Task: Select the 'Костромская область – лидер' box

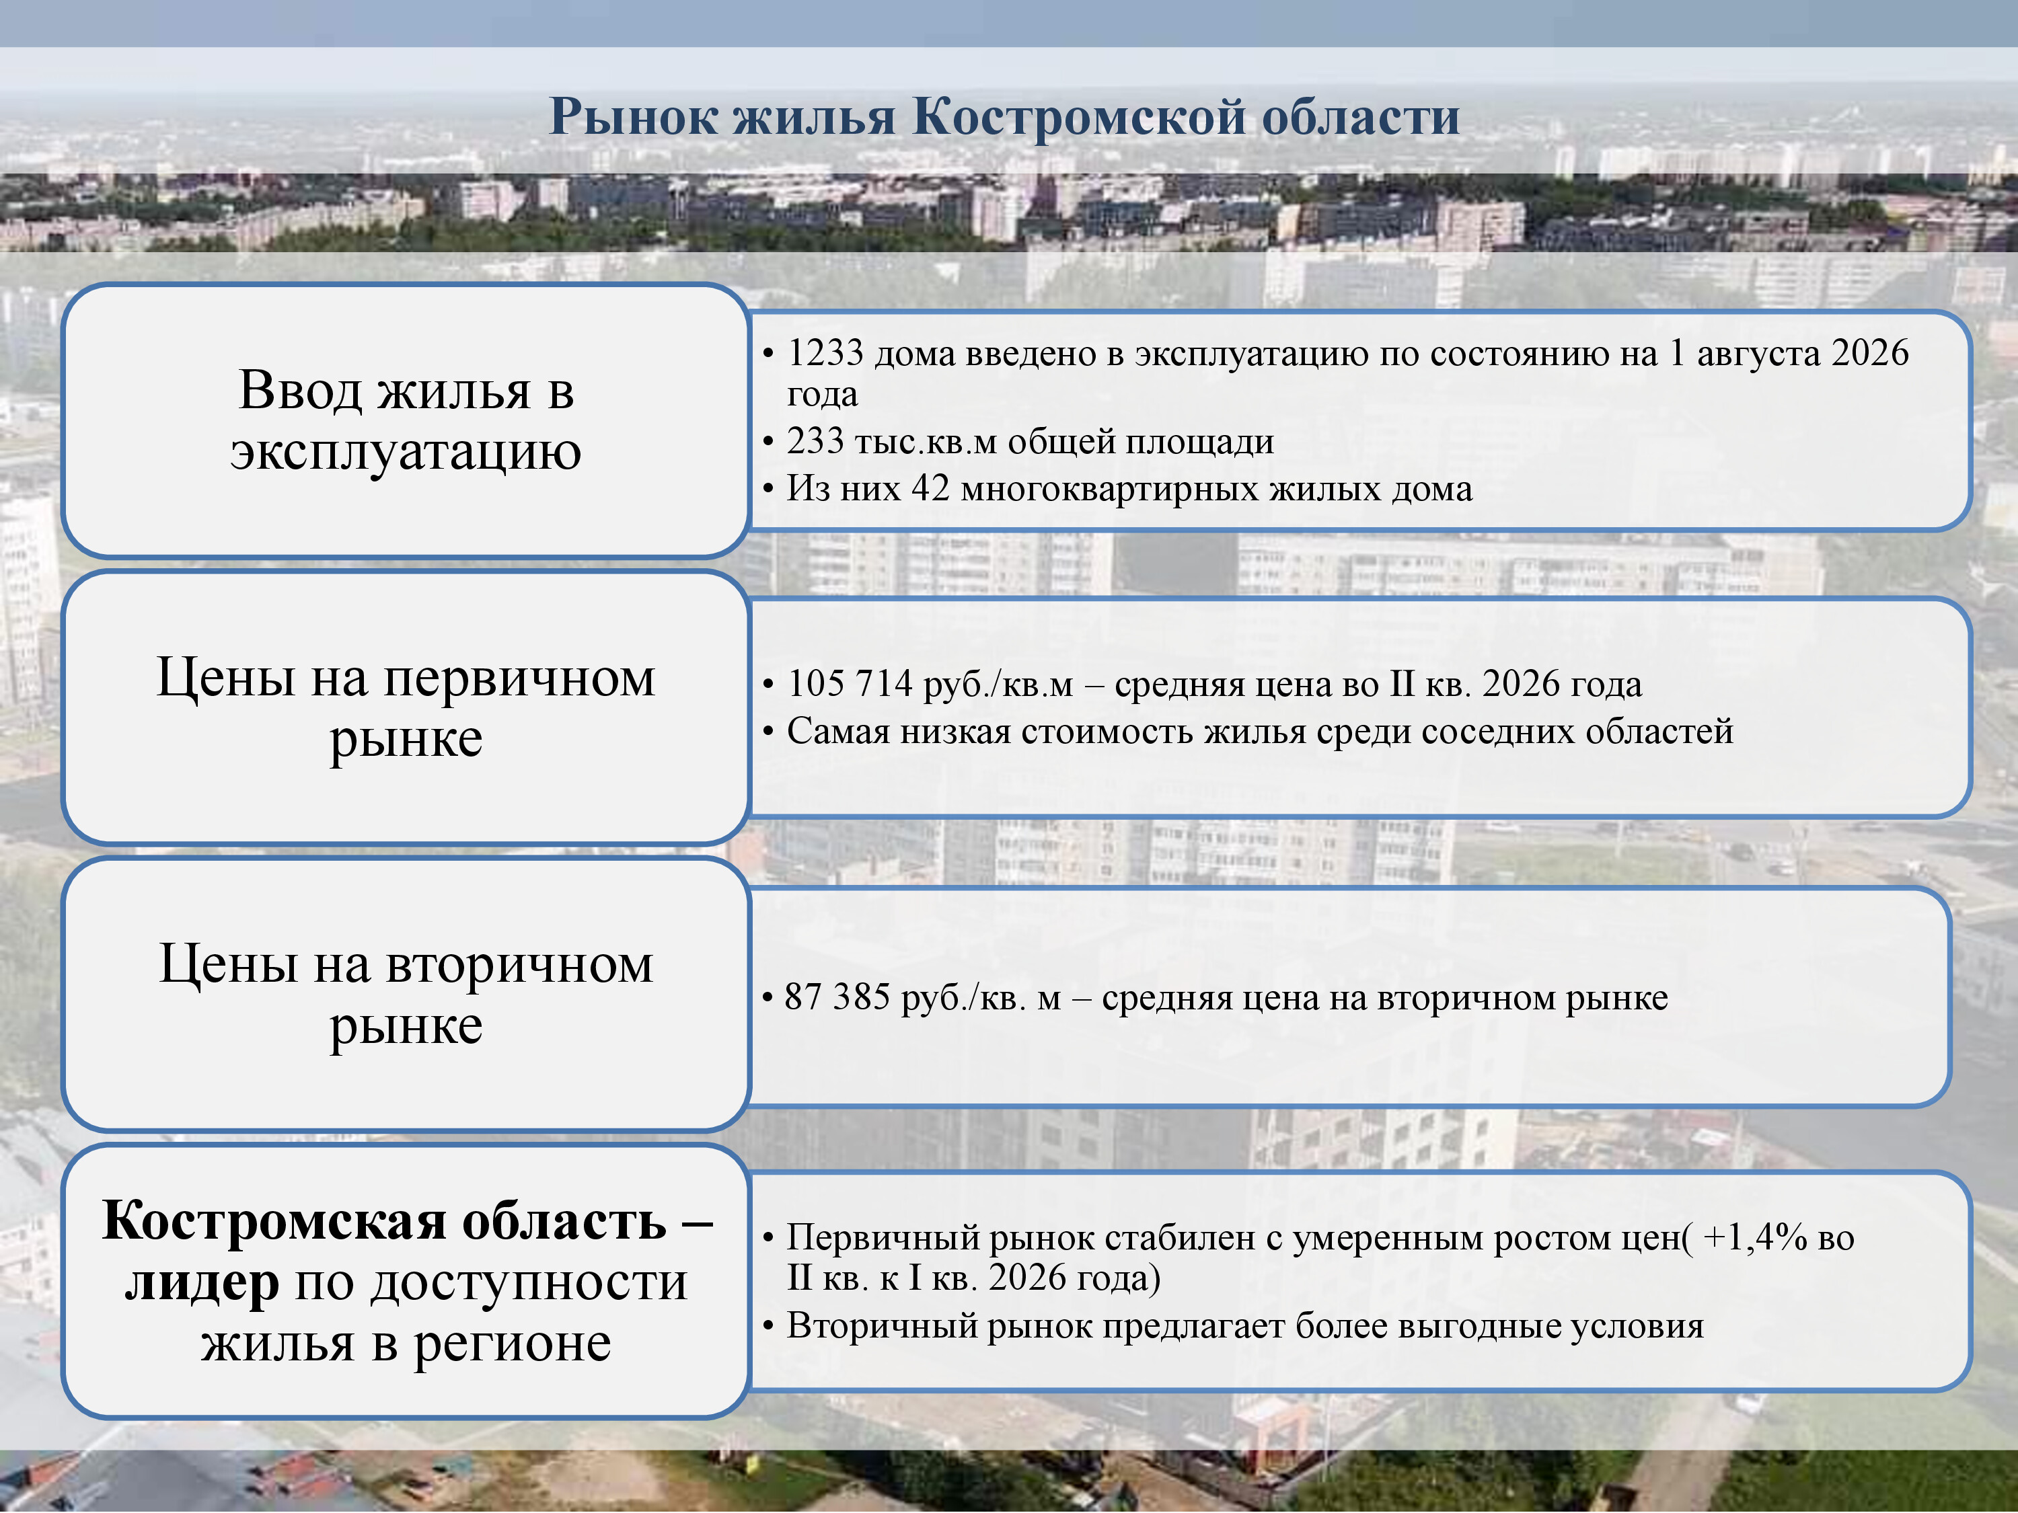Action: 406,1282
